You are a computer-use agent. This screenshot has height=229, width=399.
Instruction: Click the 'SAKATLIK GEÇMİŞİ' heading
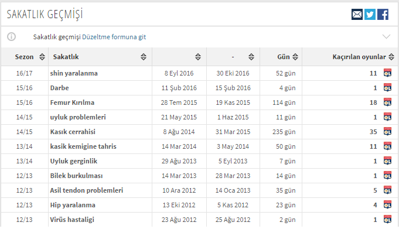pyautogui.click(x=45, y=15)
